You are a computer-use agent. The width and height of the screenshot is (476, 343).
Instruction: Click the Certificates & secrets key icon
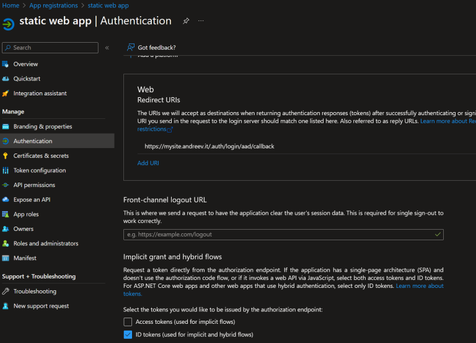pos(5,155)
